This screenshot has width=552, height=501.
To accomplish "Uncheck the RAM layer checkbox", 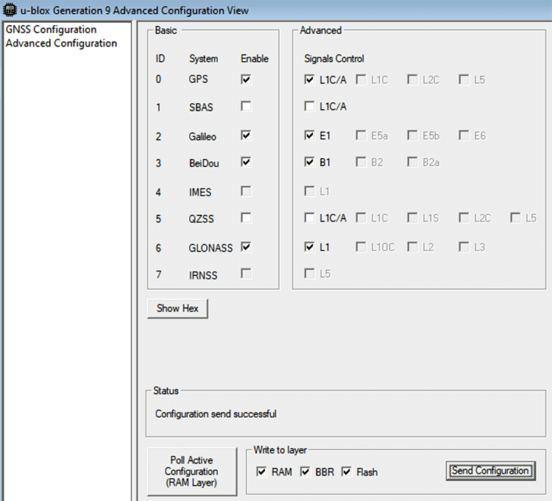I will point(262,472).
